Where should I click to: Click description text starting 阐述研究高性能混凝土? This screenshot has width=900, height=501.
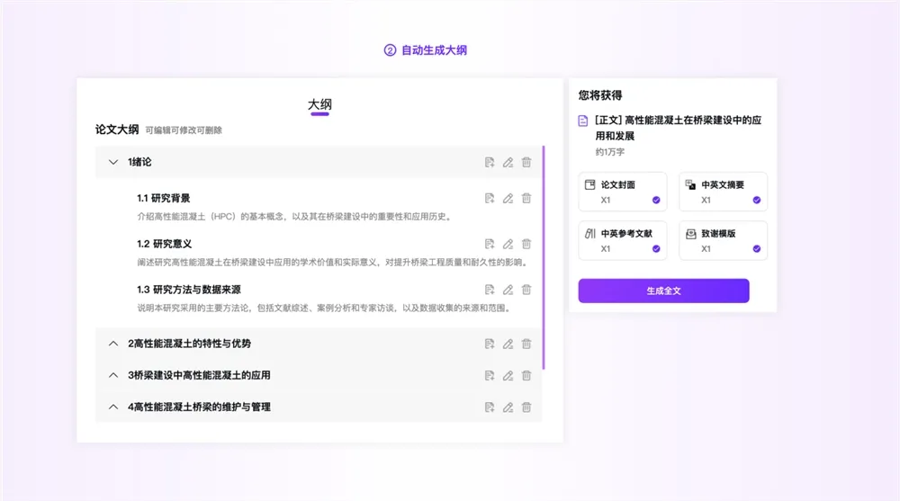pos(332,263)
